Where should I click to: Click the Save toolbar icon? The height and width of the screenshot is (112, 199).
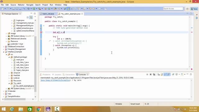click(x=13, y=9)
